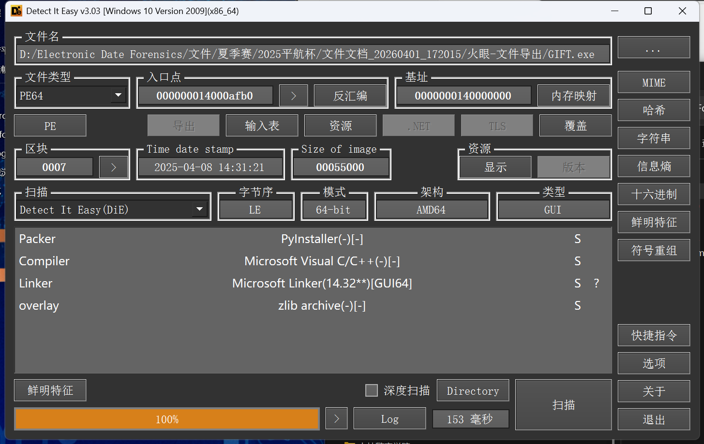Select the Microsoft Visual C/C++ compiler row
The image size is (704, 444).
(x=313, y=261)
